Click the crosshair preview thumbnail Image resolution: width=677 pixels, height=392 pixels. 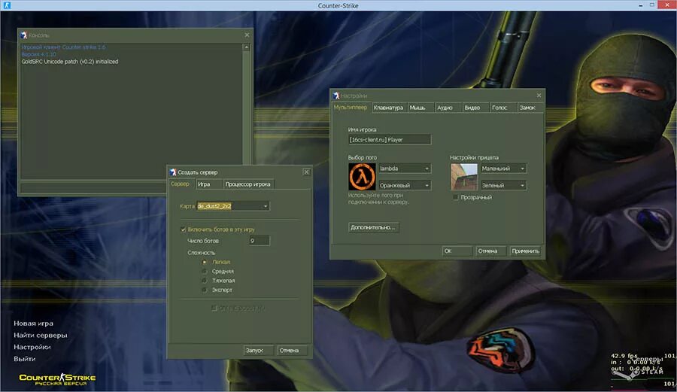[x=463, y=177]
